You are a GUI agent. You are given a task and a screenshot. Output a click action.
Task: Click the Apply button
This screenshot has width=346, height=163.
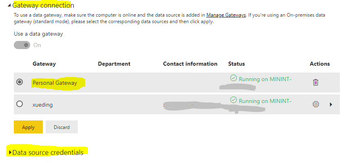pyautogui.click(x=28, y=127)
